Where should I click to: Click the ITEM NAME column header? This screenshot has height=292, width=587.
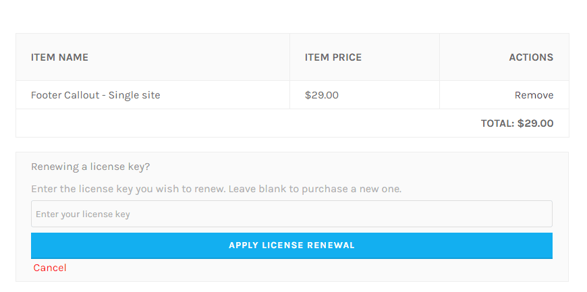coord(59,57)
